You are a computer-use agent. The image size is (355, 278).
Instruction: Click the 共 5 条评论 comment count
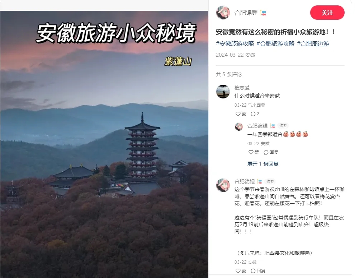click(229, 74)
